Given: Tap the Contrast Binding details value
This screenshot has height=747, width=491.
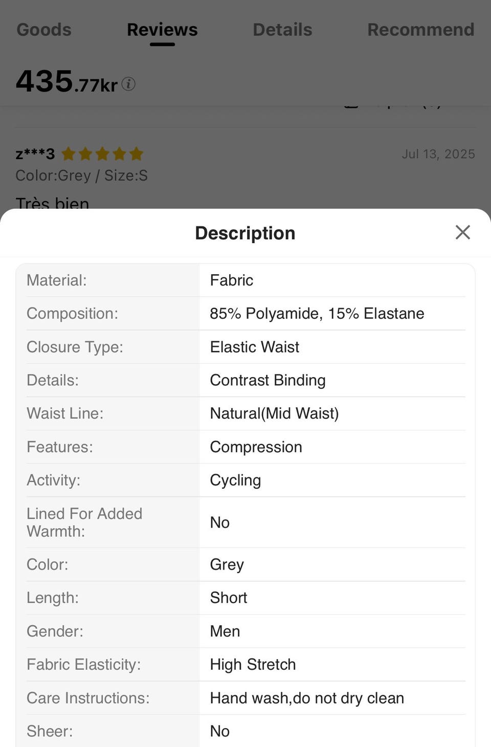Looking at the screenshot, I should coord(267,380).
